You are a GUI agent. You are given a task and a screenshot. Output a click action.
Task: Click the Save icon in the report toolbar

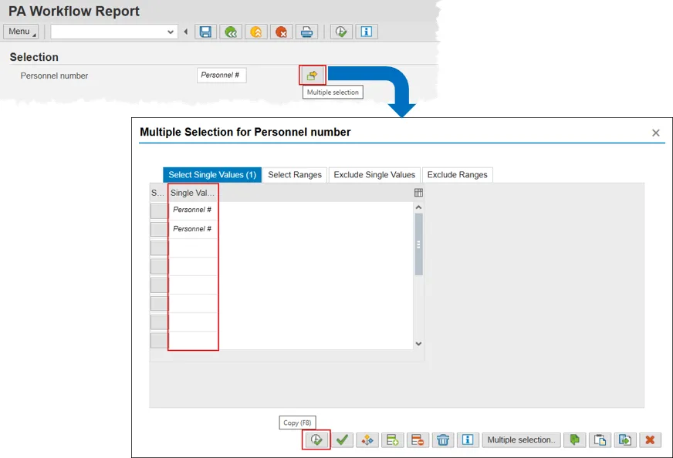pyautogui.click(x=205, y=32)
